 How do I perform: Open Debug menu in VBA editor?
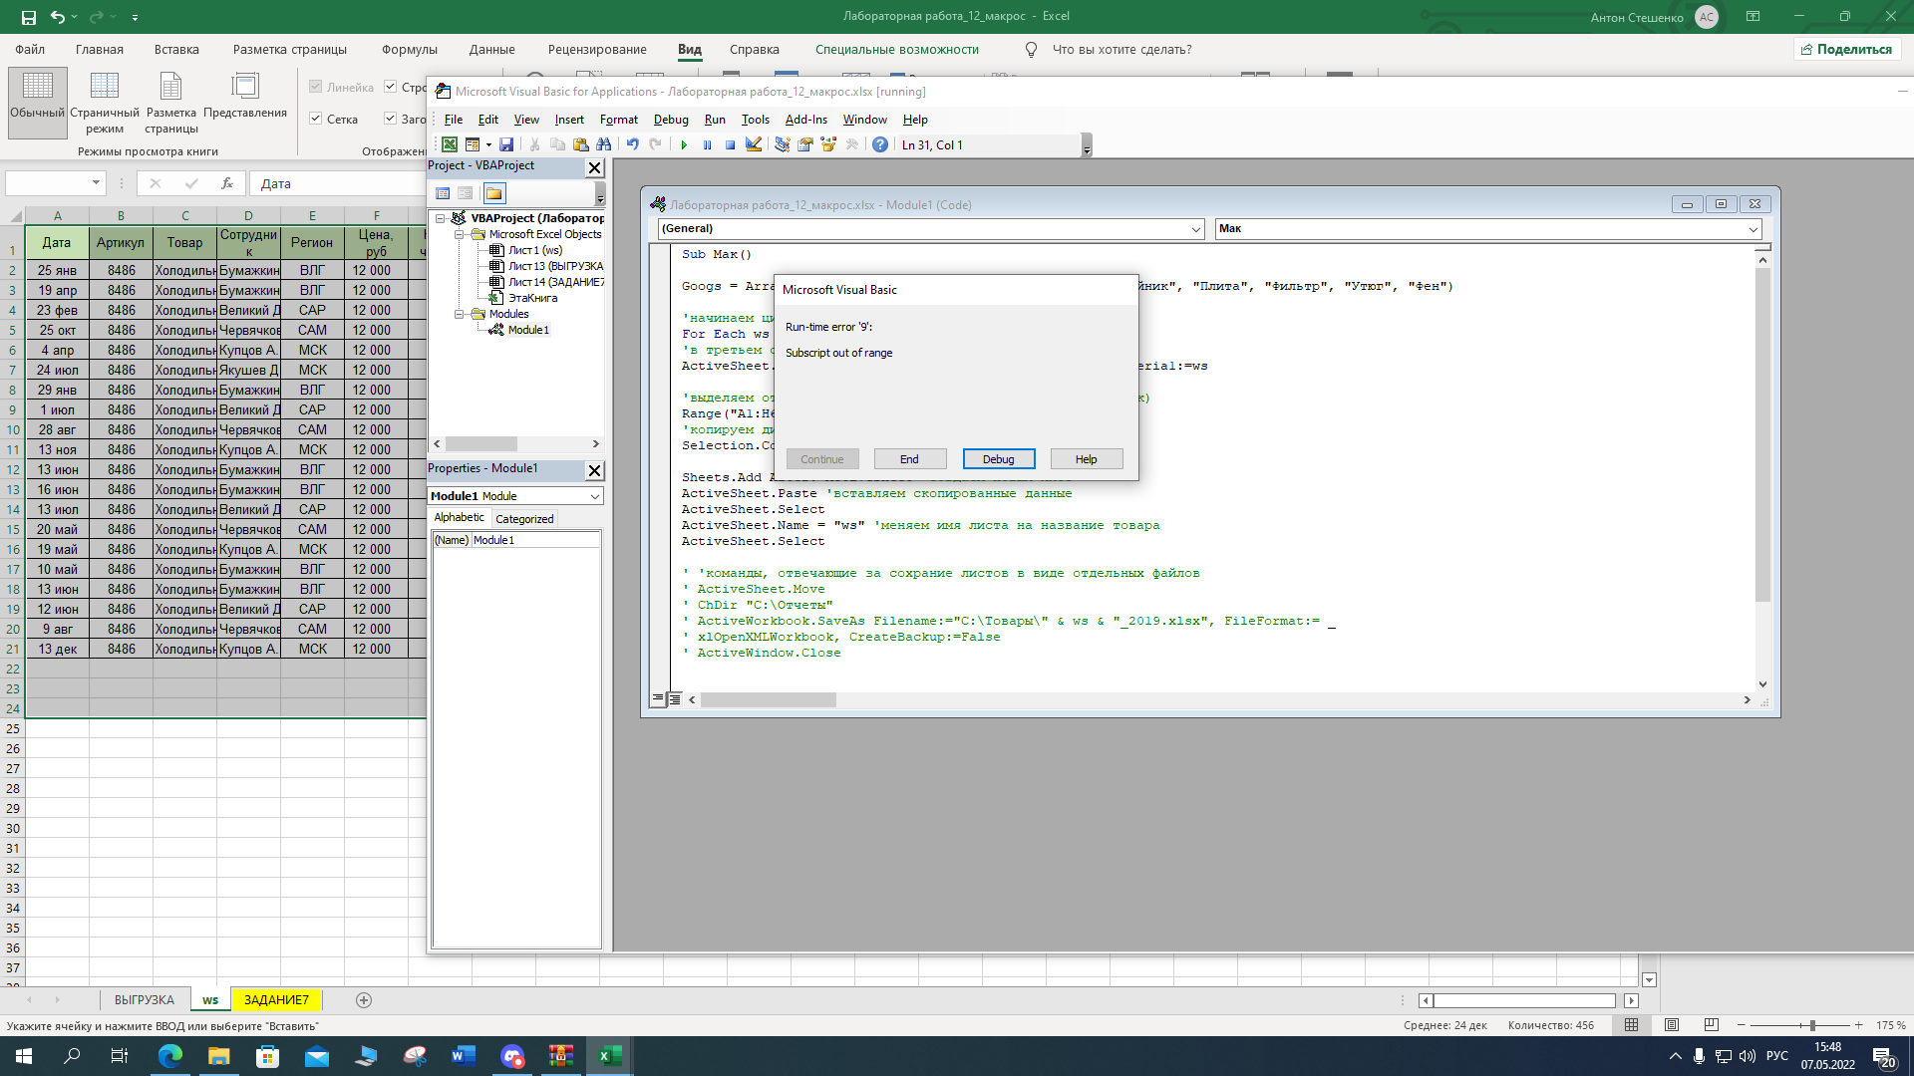coord(671,120)
